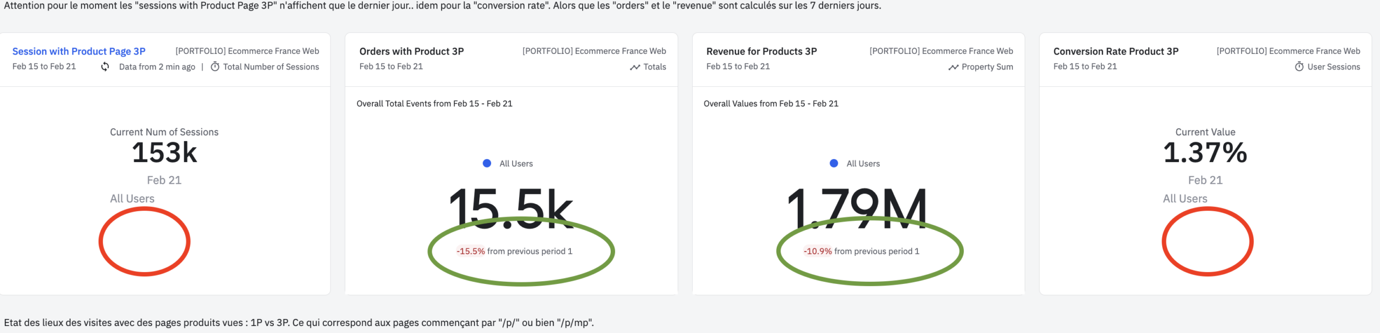Image resolution: width=1380 pixels, height=333 pixels.
Task: Click the refresh icon beside Data from 2 min ago
Action: [x=105, y=67]
